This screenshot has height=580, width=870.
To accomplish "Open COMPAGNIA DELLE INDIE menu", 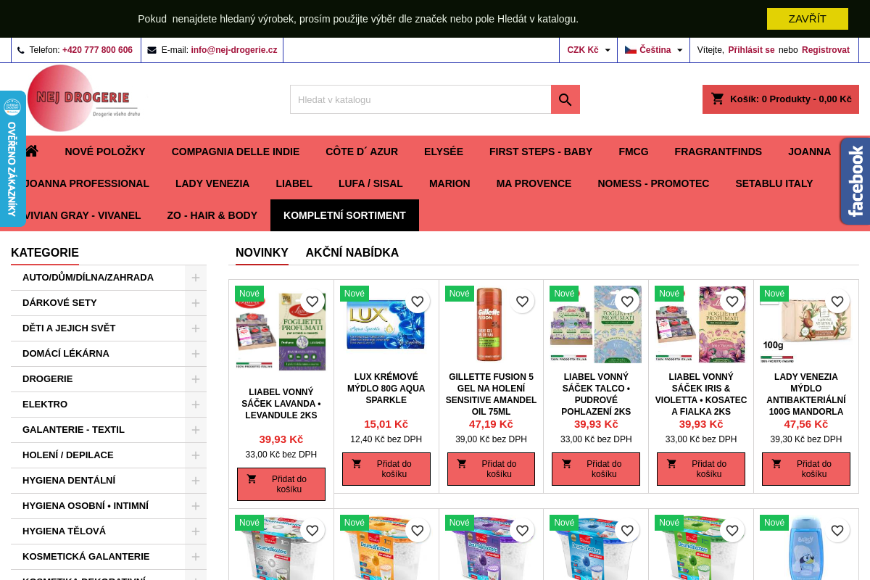I will coord(236,152).
